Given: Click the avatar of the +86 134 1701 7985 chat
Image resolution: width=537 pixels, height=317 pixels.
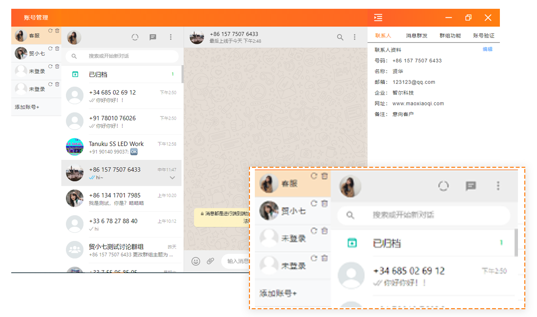Looking at the screenshot, I should pyautogui.click(x=75, y=198).
